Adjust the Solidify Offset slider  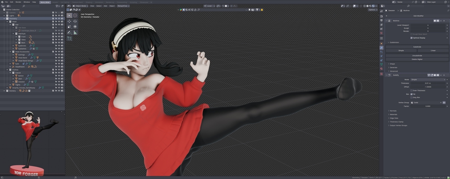click(428, 87)
